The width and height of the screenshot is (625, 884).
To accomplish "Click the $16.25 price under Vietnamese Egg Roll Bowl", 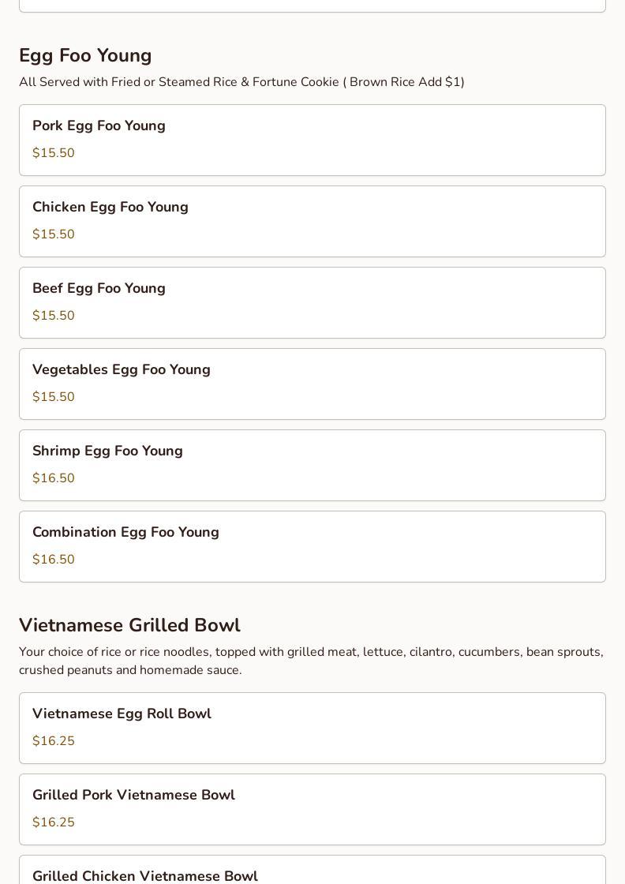I will pyautogui.click(x=54, y=741).
